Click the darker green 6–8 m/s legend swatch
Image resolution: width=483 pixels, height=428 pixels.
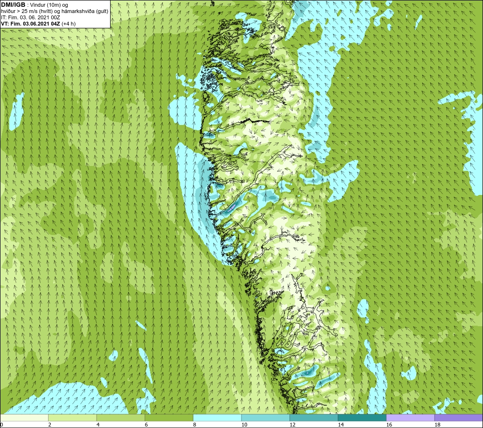click(x=169, y=418)
